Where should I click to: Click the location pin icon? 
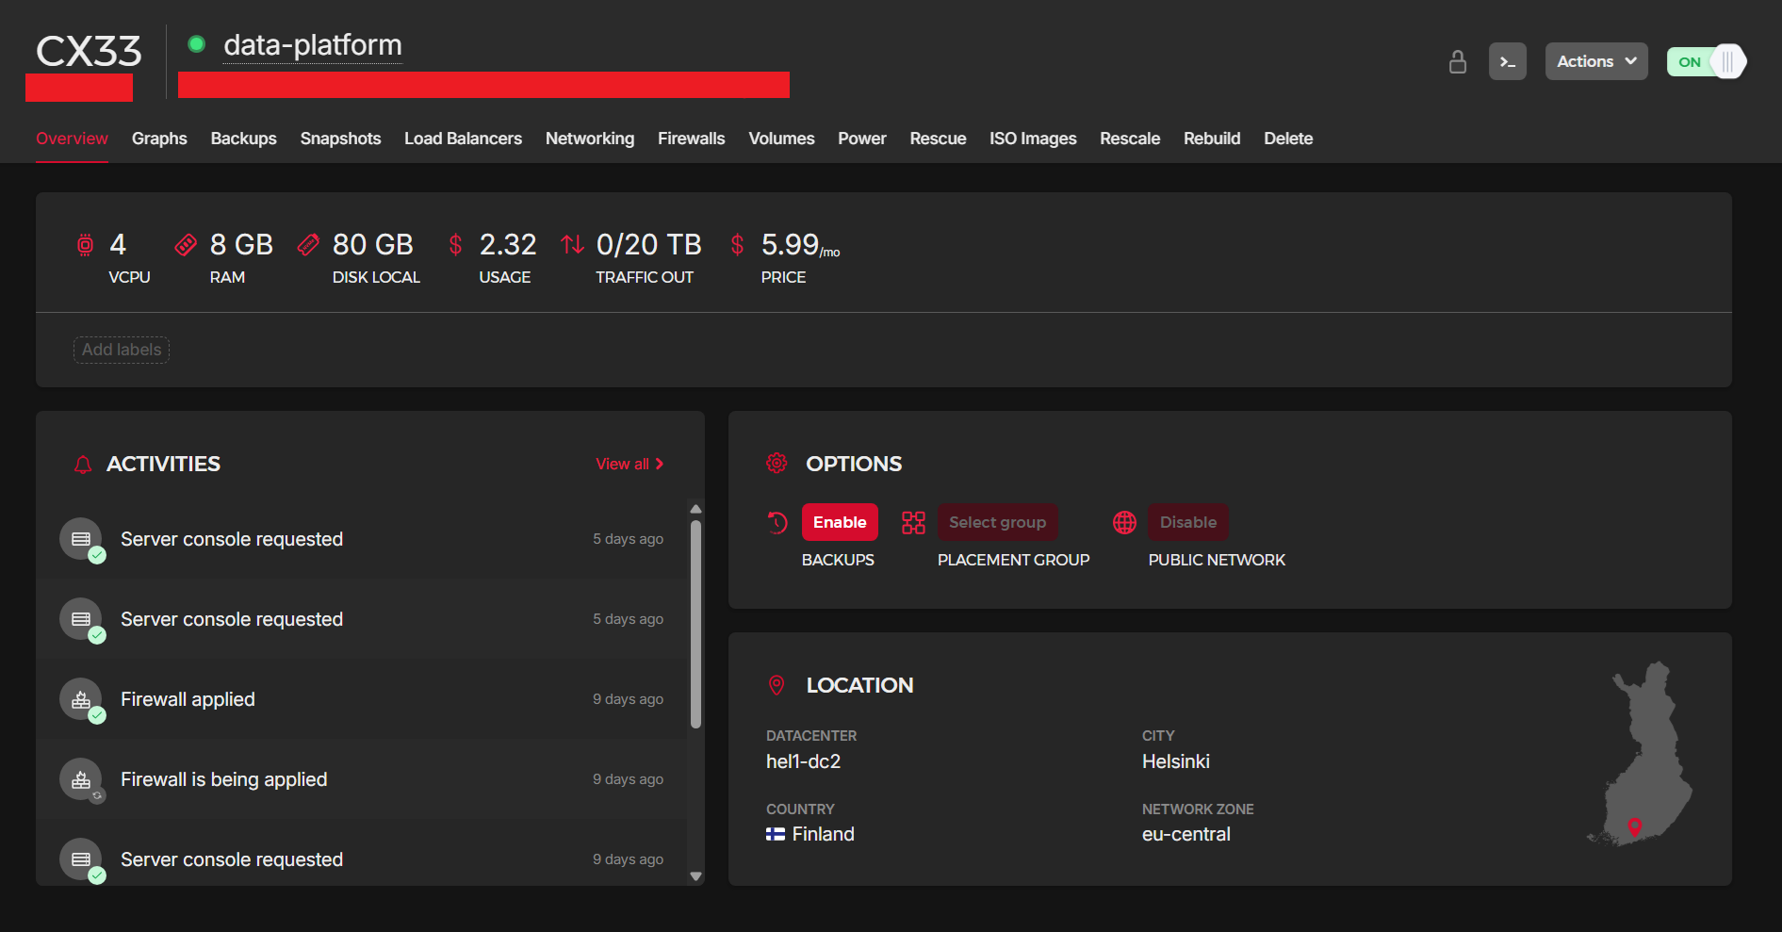(x=777, y=686)
